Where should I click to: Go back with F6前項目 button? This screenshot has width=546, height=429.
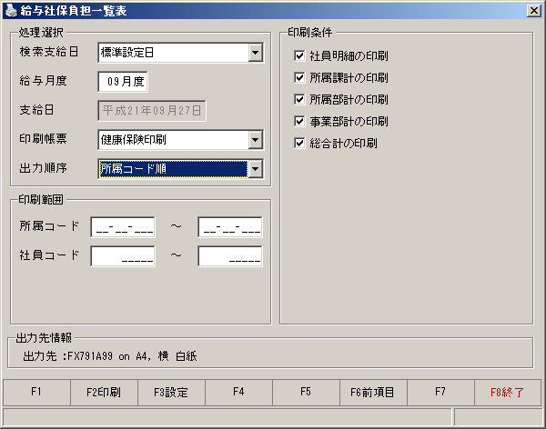(x=373, y=393)
